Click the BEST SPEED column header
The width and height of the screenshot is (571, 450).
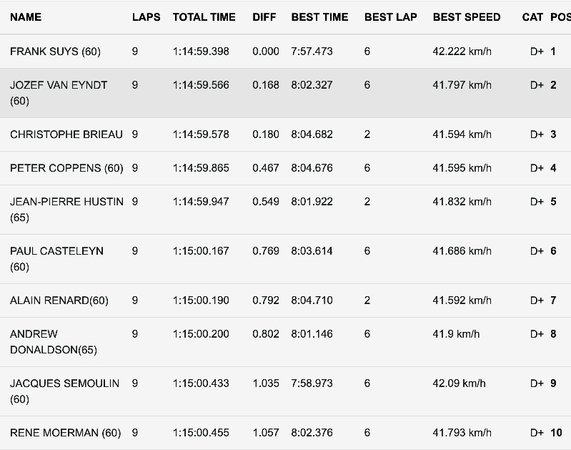click(467, 17)
